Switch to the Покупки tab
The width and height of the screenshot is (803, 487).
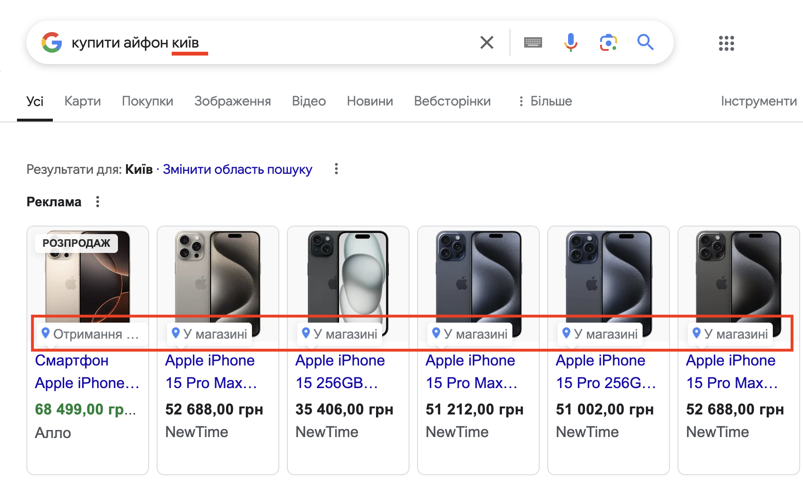tap(148, 101)
